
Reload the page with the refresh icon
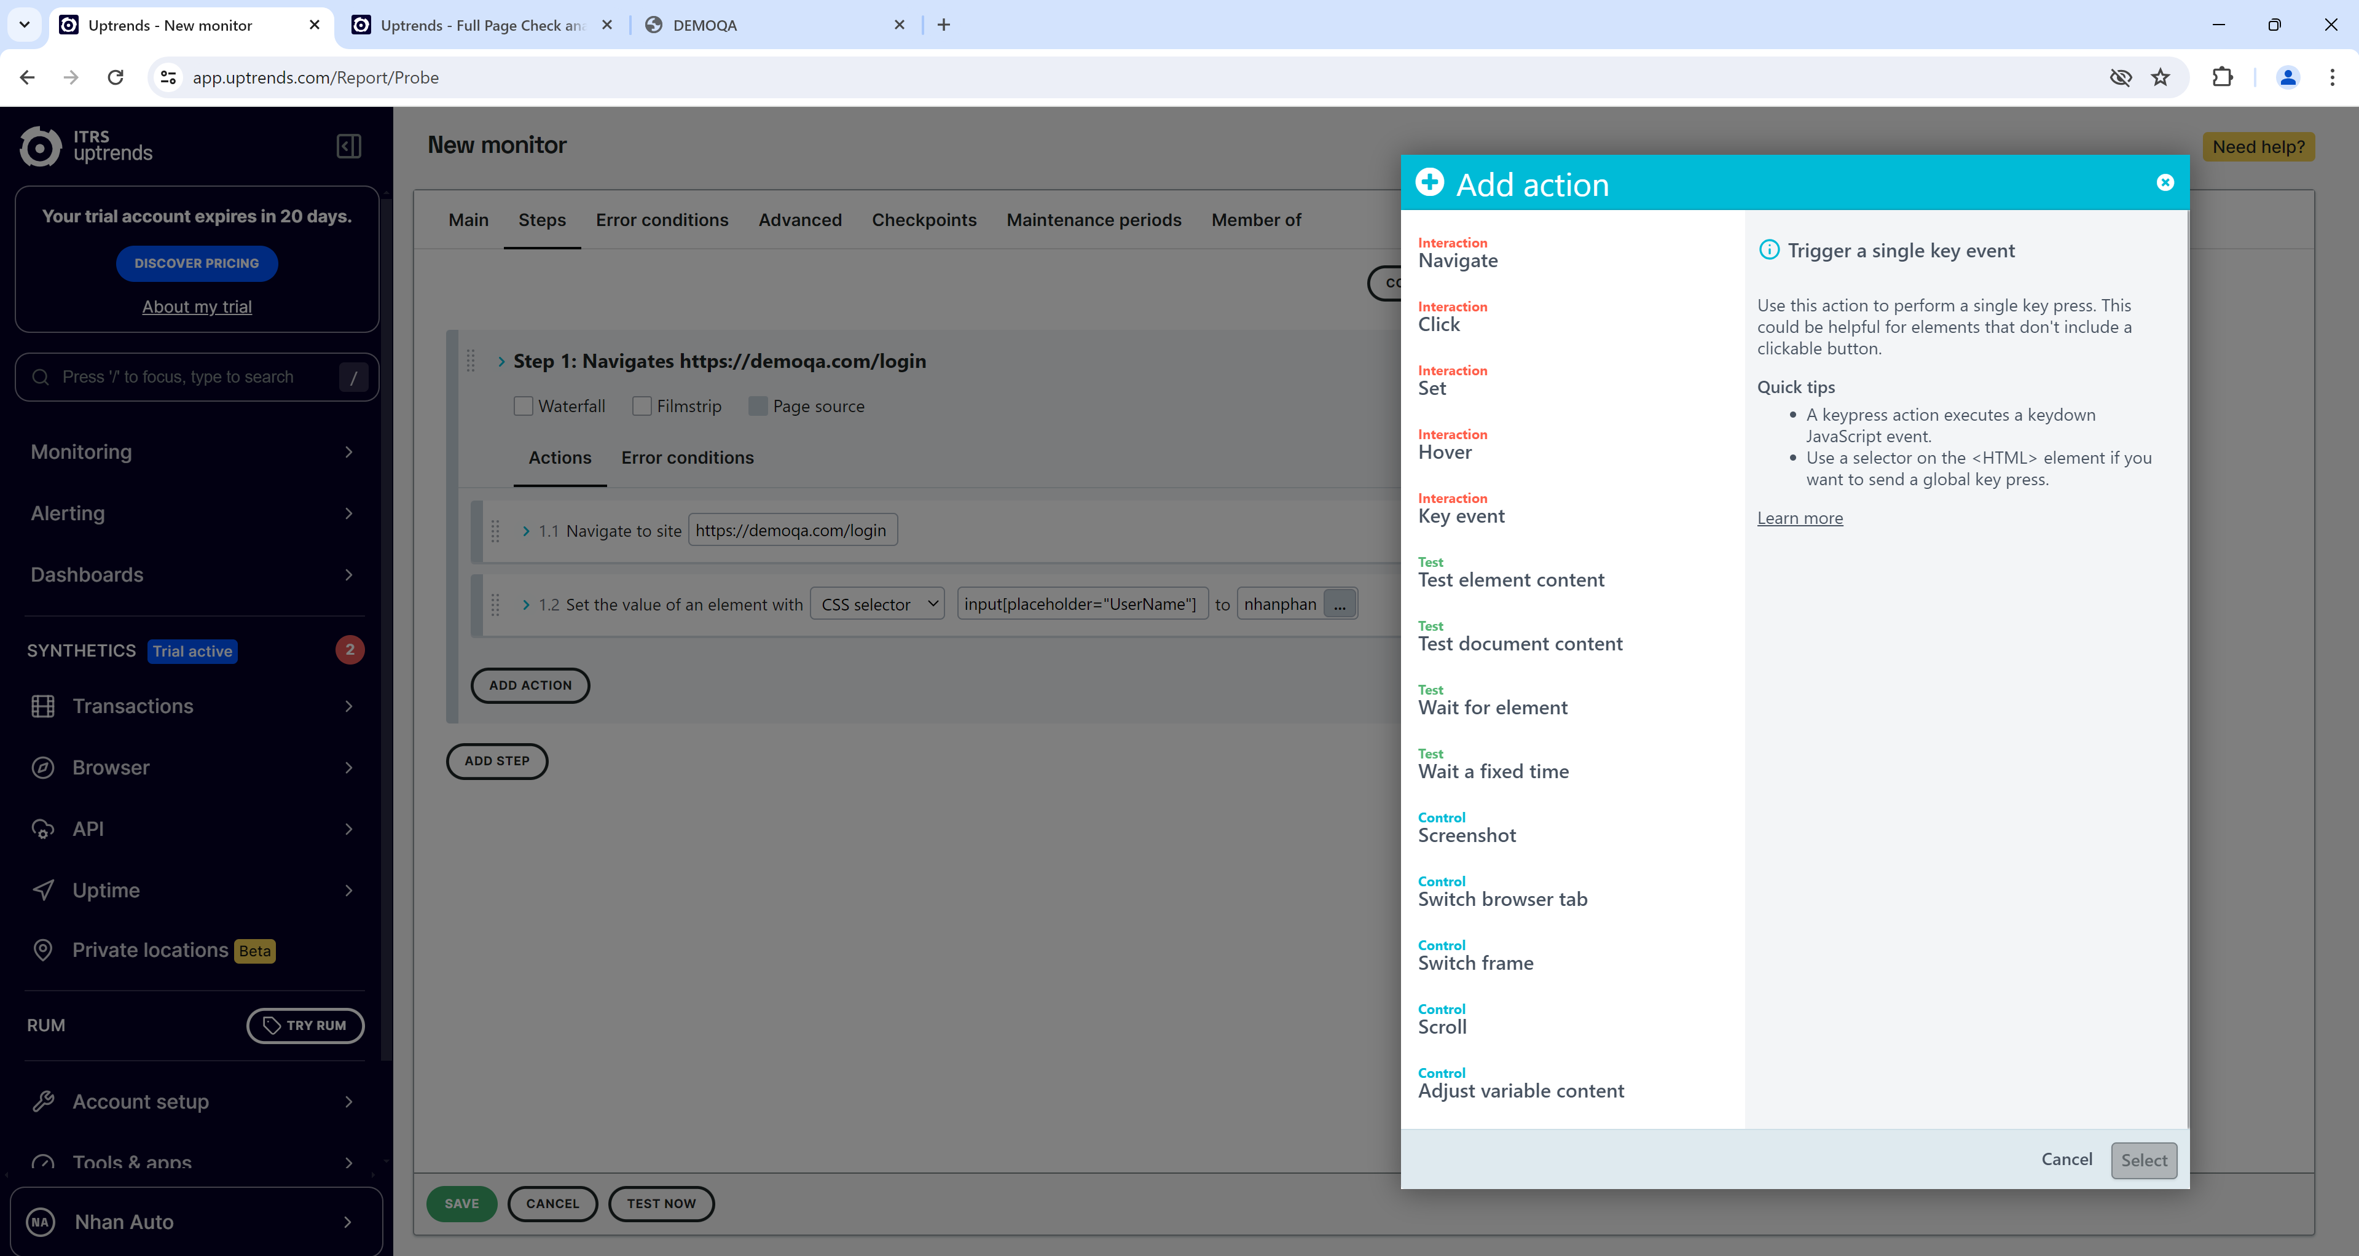pyautogui.click(x=116, y=77)
